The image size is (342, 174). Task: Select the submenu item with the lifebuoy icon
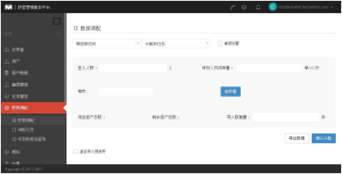pos(33,139)
